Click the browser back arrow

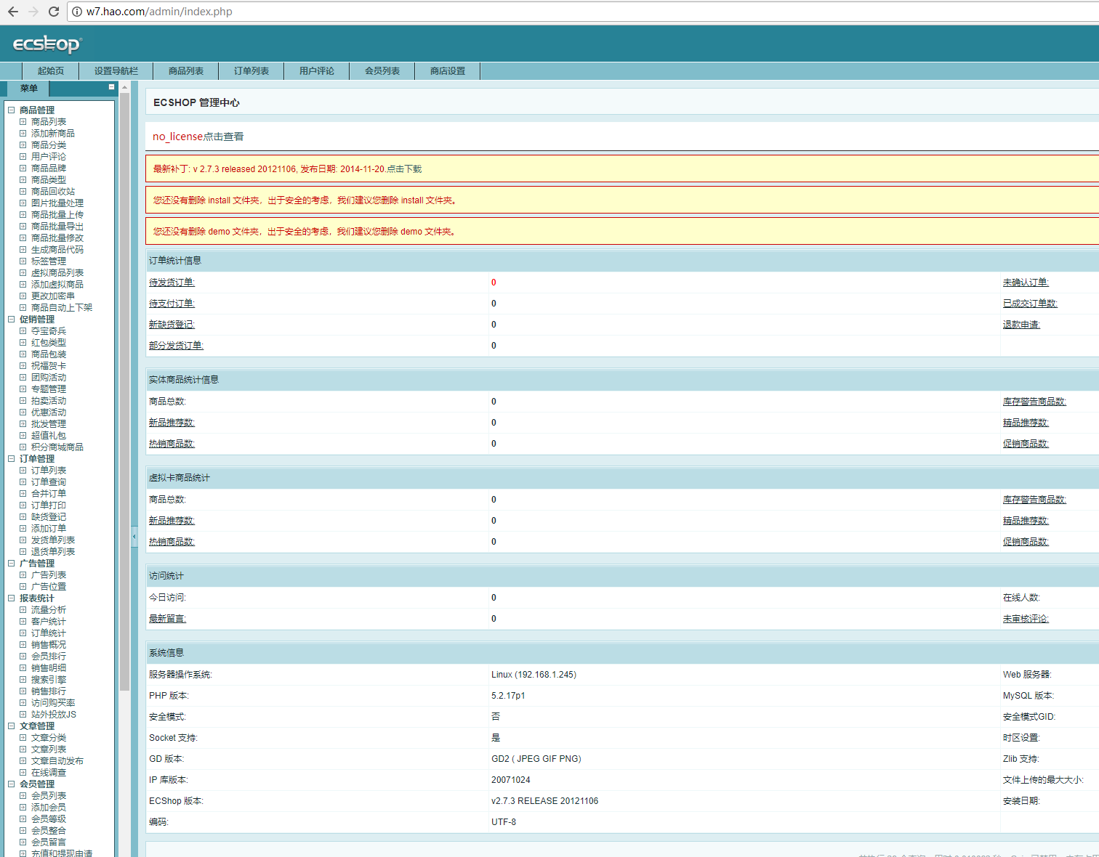[13, 12]
